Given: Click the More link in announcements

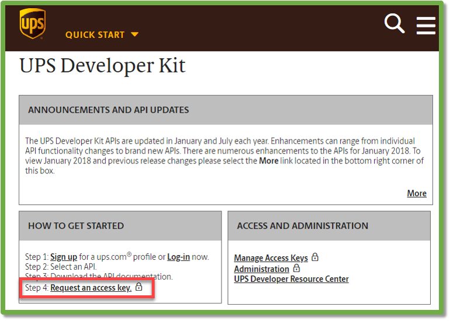Looking at the screenshot, I should tap(417, 193).
